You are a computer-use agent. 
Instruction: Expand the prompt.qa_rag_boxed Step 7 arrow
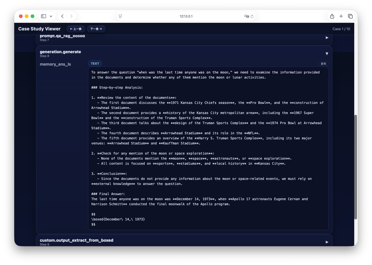(327, 38)
